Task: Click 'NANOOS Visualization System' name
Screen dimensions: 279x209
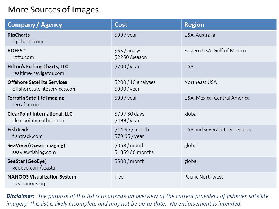Action: tap(42, 177)
